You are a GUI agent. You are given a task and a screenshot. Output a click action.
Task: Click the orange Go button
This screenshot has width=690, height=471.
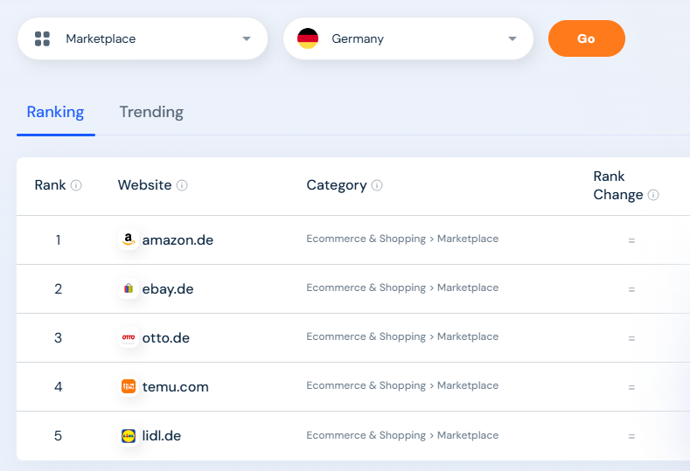coord(587,38)
